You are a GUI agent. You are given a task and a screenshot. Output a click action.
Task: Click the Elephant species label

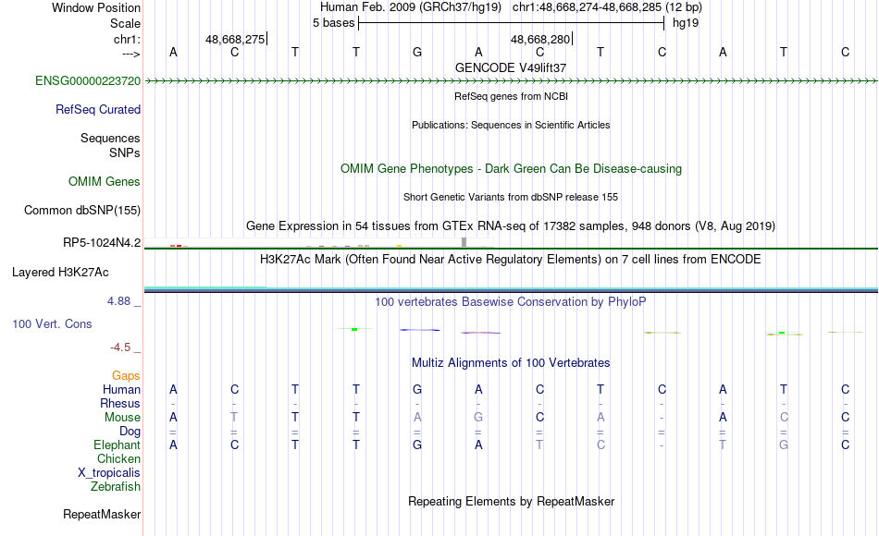coord(117,445)
